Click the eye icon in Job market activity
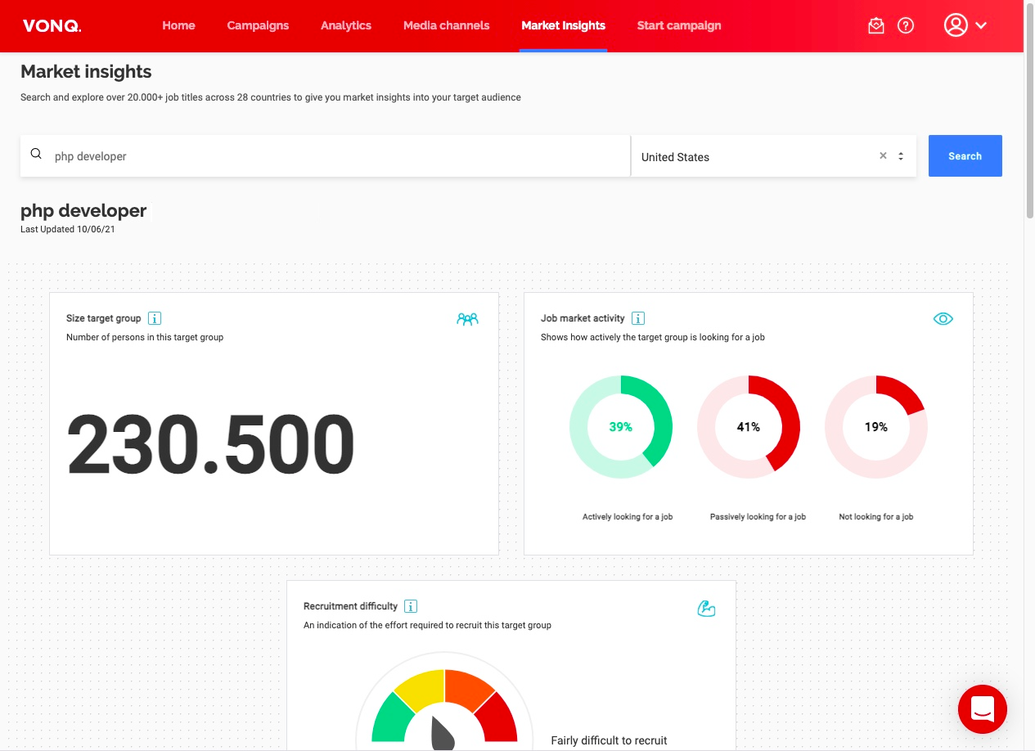Image resolution: width=1035 pixels, height=751 pixels. pyautogui.click(x=943, y=319)
